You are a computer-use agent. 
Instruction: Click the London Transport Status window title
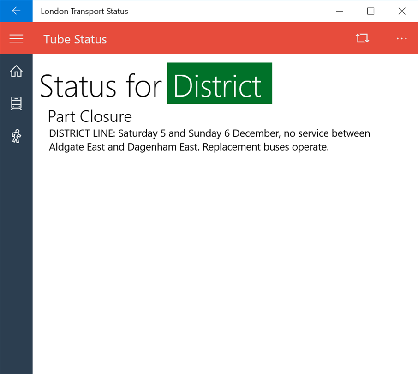[x=84, y=11]
